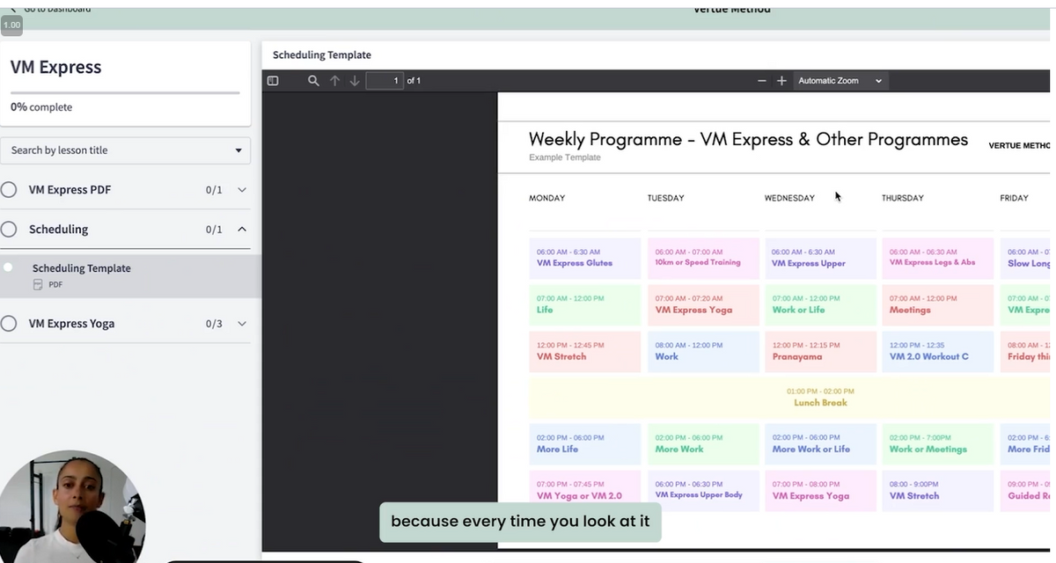Zoom in with the plus icon
Viewport: 1056px width, 563px height.
(x=781, y=81)
